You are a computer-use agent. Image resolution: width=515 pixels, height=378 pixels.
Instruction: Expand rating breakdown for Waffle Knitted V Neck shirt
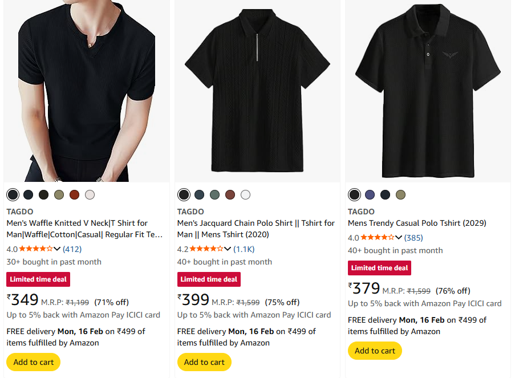pyautogui.click(x=56, y=249)
